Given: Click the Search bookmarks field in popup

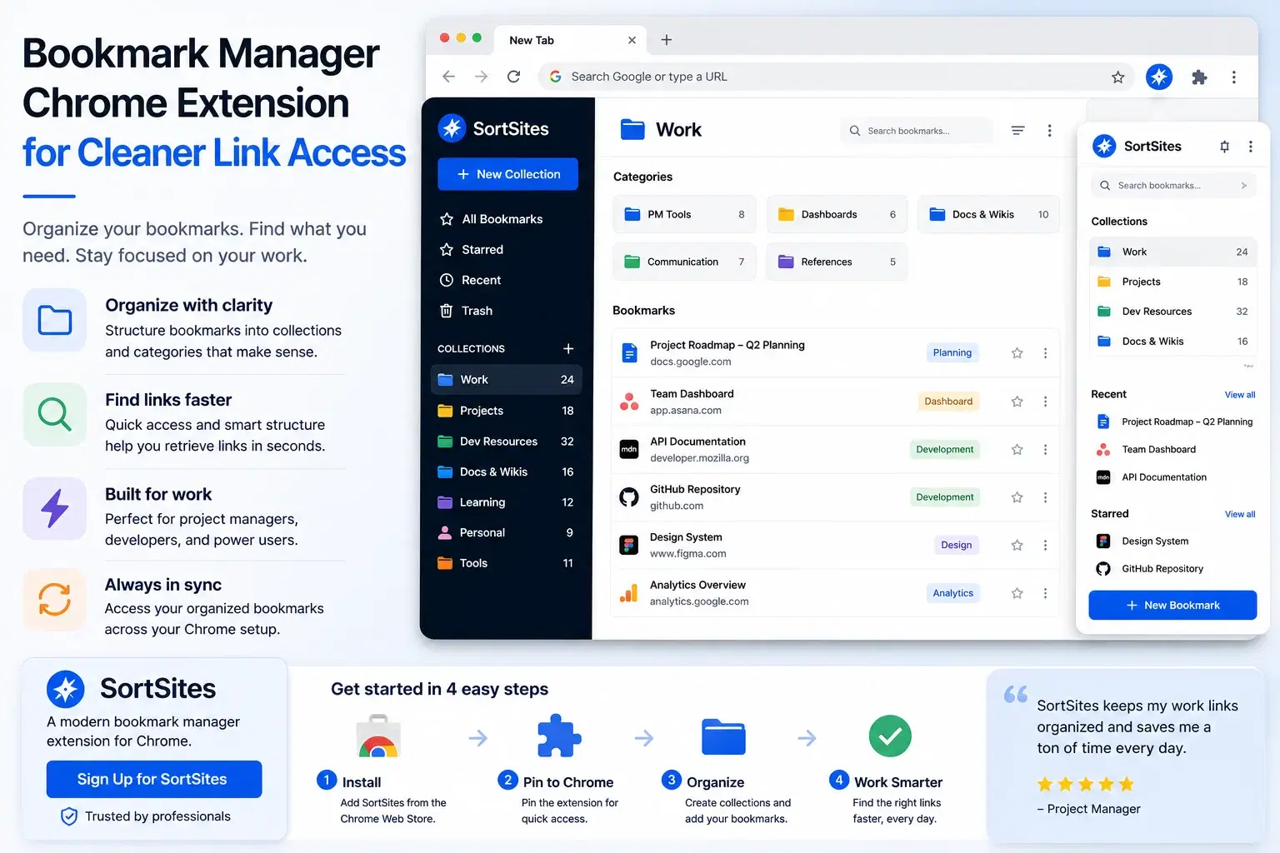Looking at the screenshot, I should click(1172, 186).
